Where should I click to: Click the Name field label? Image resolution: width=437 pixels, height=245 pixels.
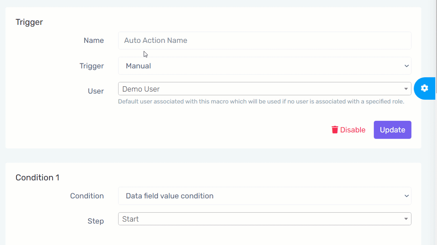tap(94, 40)
